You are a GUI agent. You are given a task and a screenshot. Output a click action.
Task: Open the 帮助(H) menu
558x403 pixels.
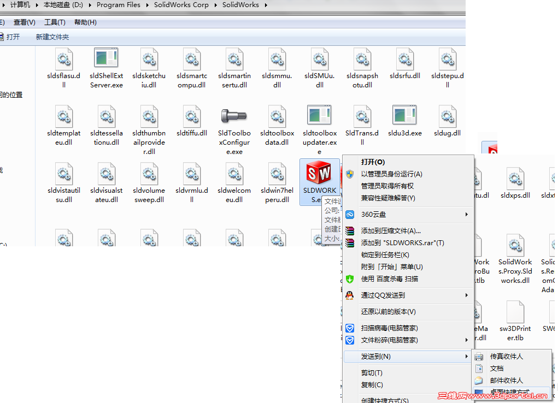click(x=85, y=22)
